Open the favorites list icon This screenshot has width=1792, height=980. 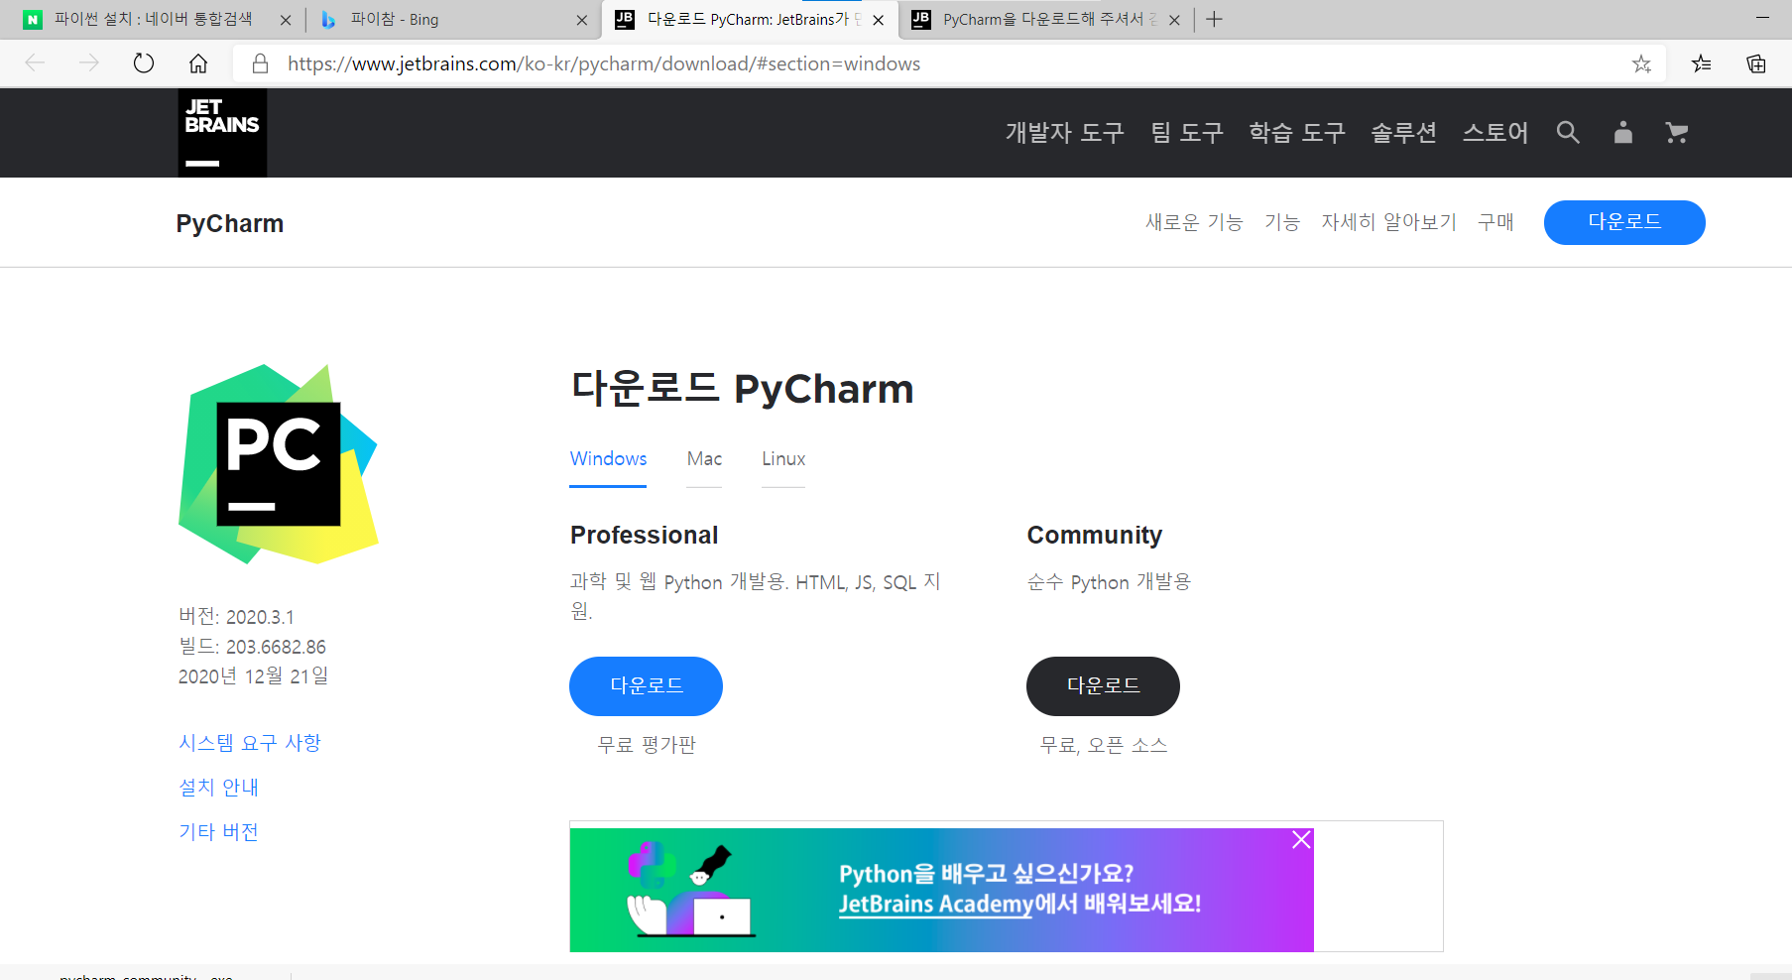click(1702, 63)
